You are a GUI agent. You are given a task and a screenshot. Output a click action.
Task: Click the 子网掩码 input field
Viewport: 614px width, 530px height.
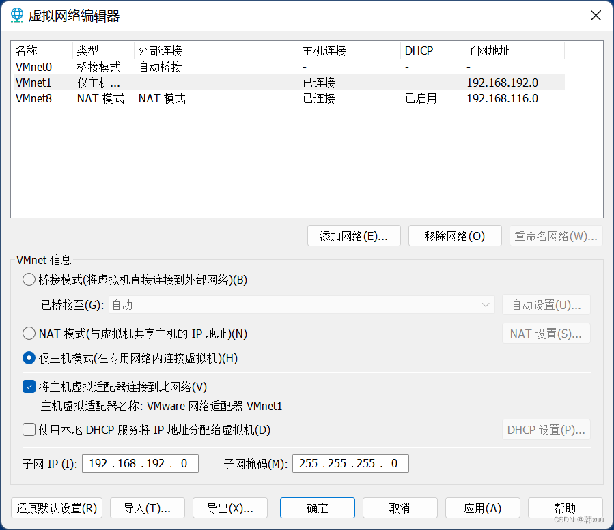pyautogui.click(x=350, y=463)
